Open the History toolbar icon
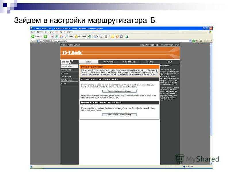Image resolution: width=230 pixels, height=172 pixels. tap(90, 36)
